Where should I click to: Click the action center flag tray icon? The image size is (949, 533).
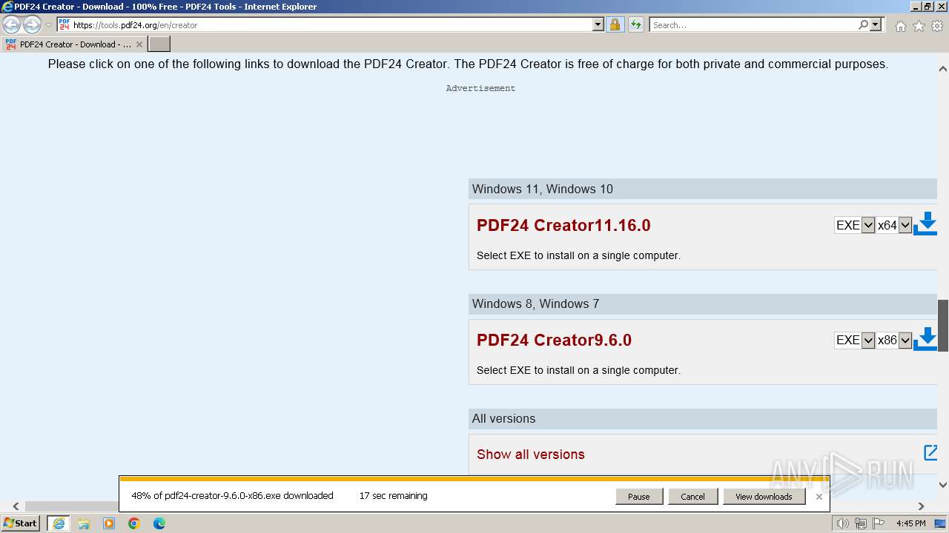878,523
